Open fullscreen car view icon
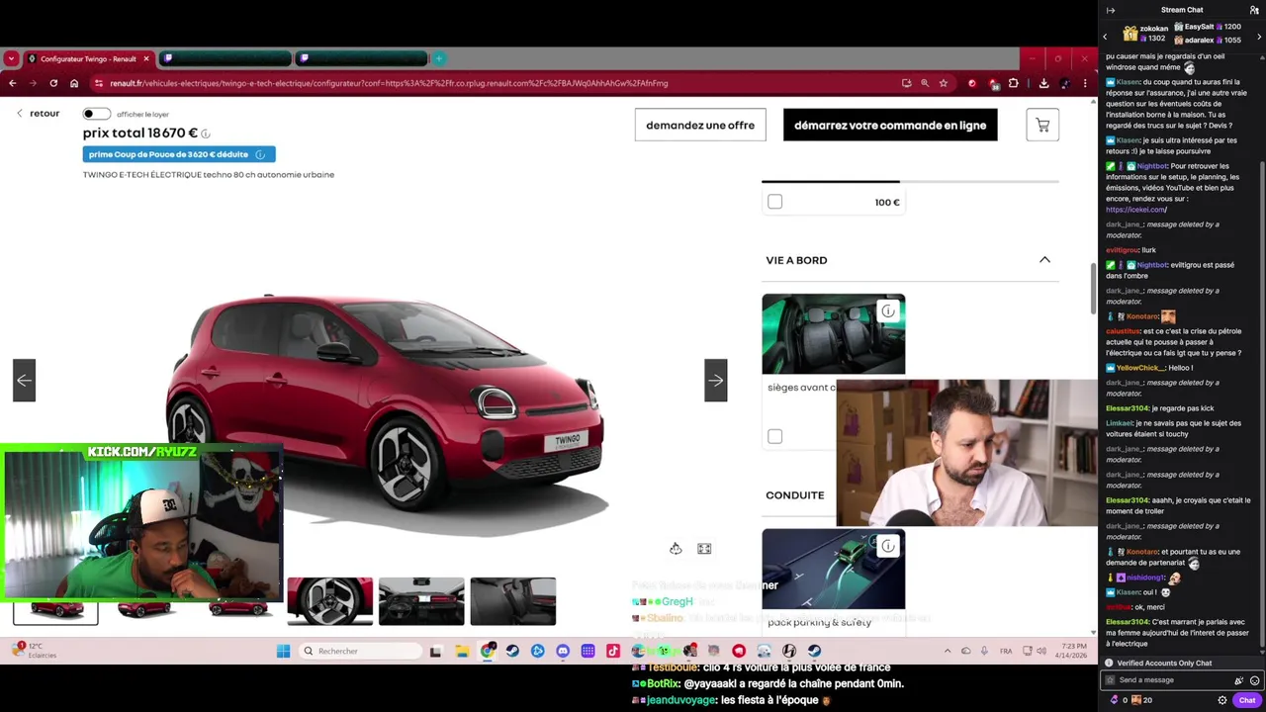 (704, 549)
